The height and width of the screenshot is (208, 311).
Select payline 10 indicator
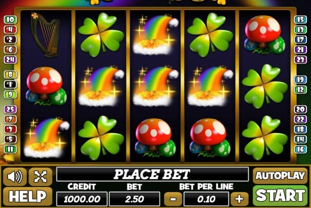[x=10, y=20]
